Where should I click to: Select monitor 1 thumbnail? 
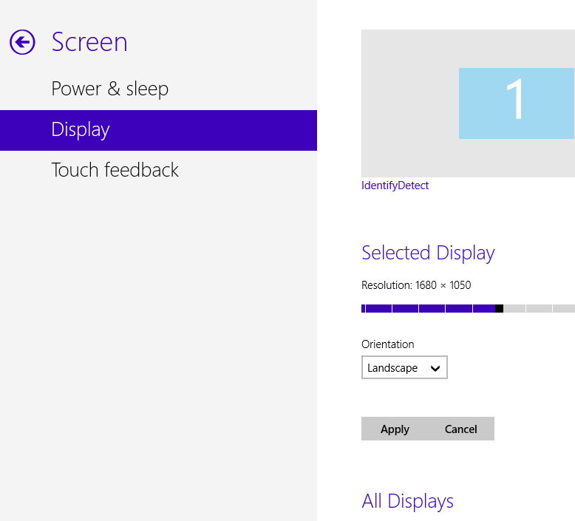click(517, 103)
